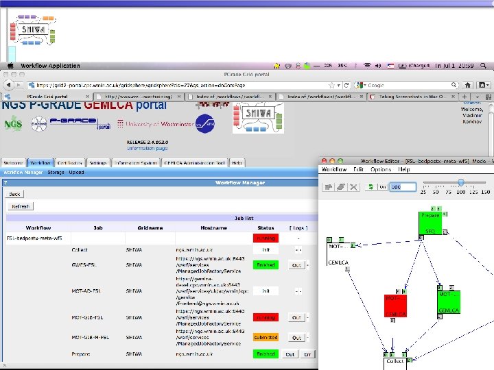Close the PGrade Grid portal browser tab

pos(87,97)
